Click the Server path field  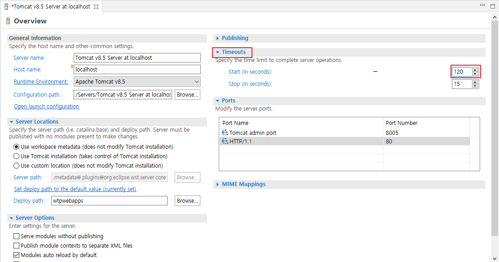pos(109,178)
